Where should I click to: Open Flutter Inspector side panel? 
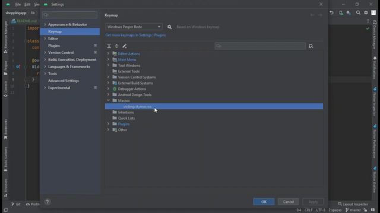pos(375,101)
